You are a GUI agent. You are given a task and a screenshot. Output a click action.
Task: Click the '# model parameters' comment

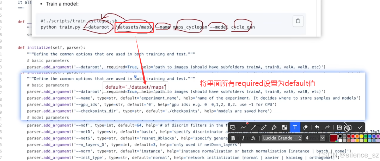point(48,118)
